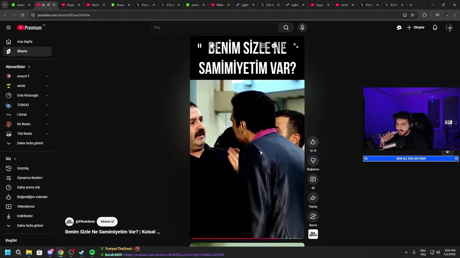The height and width of the screenshot is (258, 460).
Task: Open the notifications bell
Action: click(x=435, y=28)
